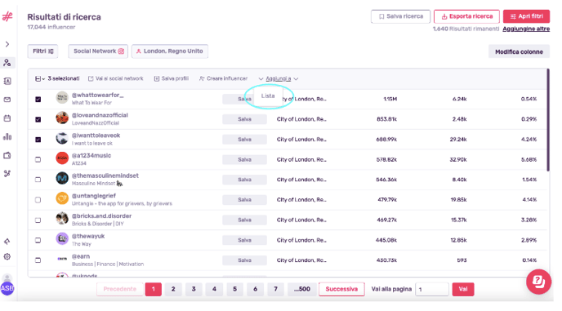
Task: Uncheck the @loveandnazofficial row checkbox
Action: [38, 119]
